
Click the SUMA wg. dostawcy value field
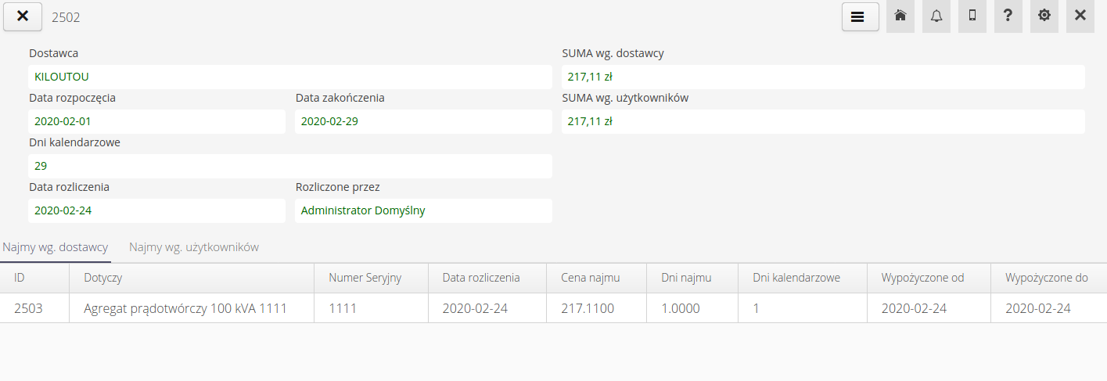coord(822,77)
